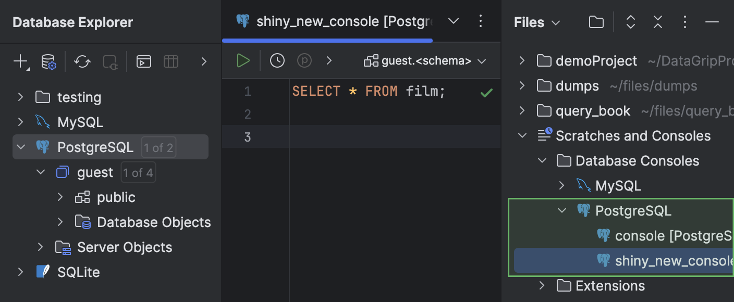Disconnect from the database
The width and height of the screenshot is (734, 302).
[112, 61]
